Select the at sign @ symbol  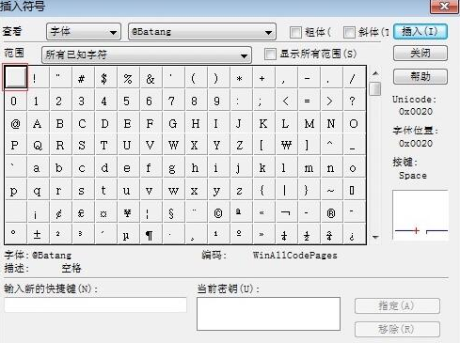click(16, 123)
